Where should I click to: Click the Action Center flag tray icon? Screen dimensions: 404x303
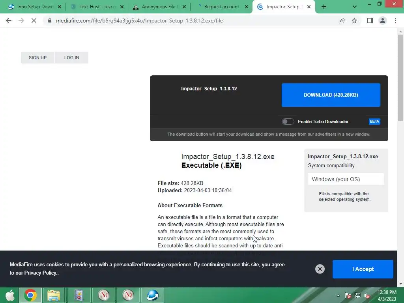(348, 296)
